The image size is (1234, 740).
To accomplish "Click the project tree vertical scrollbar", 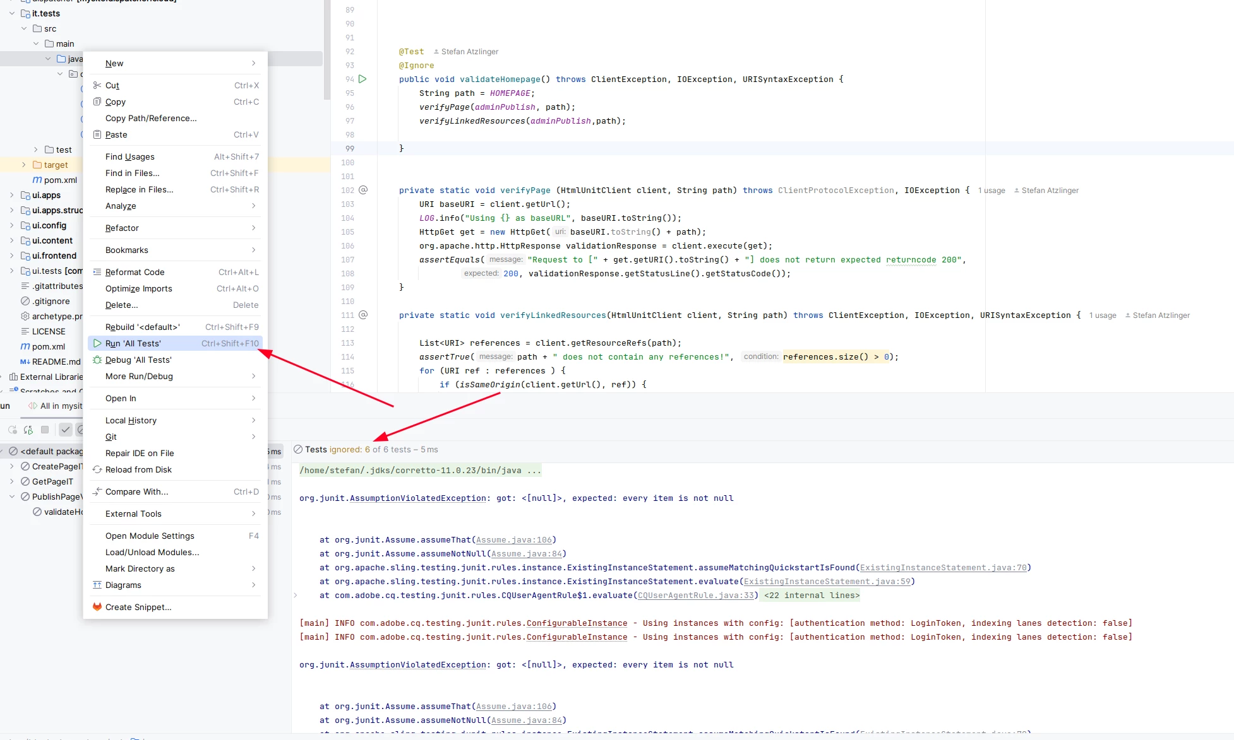I will 326,50.
